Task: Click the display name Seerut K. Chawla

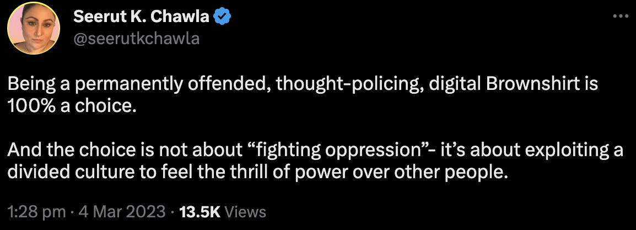Action: pos(141,18)
